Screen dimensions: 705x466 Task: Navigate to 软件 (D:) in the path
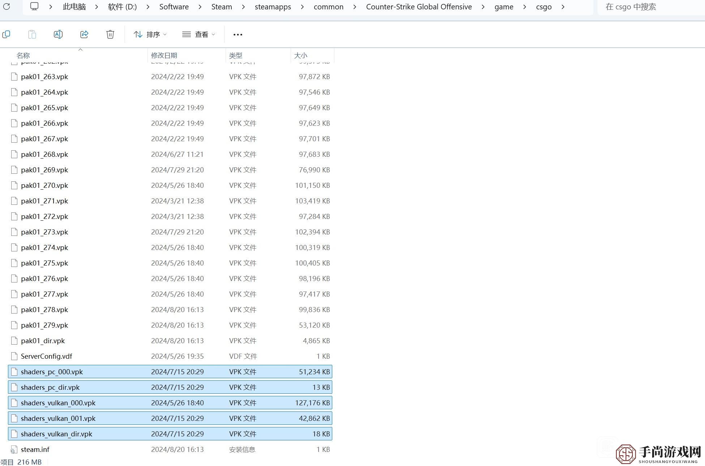[122, 7]
